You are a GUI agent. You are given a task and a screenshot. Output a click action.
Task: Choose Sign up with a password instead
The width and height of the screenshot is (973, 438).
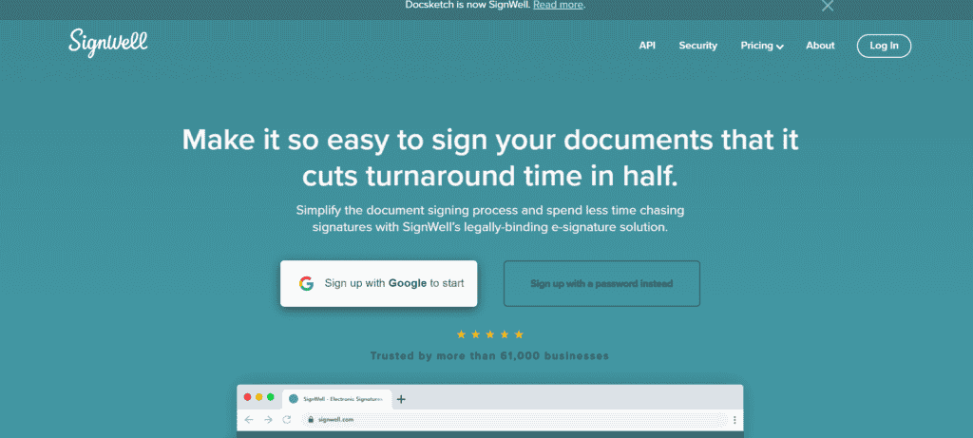point(601,283)
